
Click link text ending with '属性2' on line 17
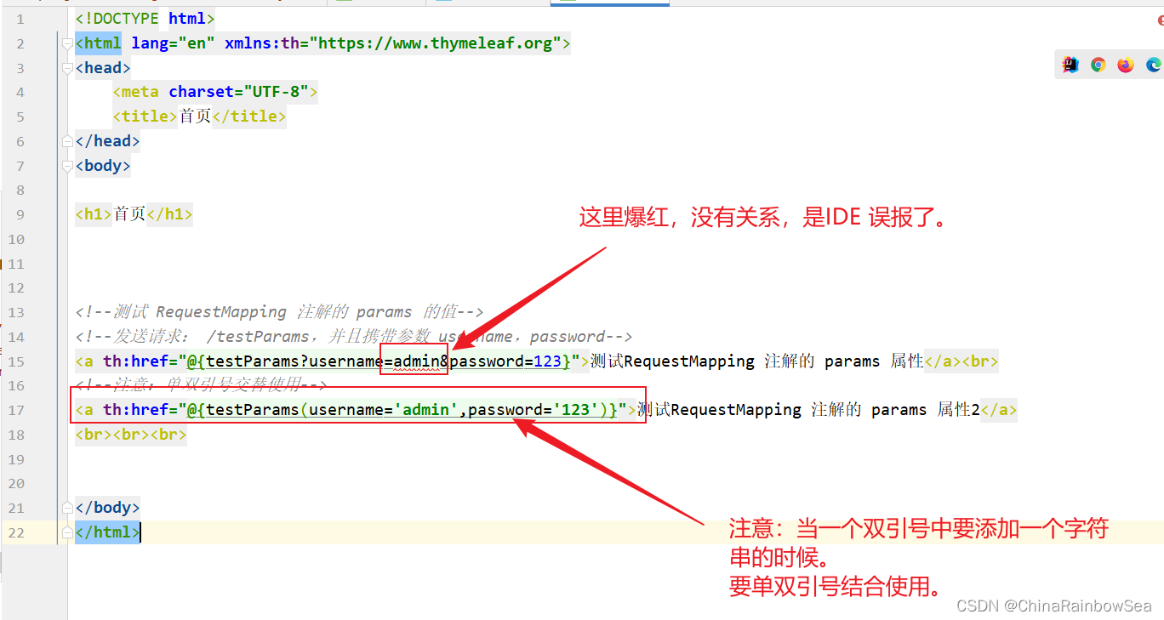(x=808, y=410)
